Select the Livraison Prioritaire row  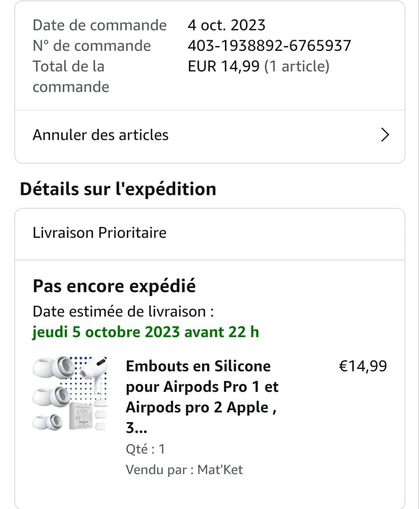(x=99, y=233)
